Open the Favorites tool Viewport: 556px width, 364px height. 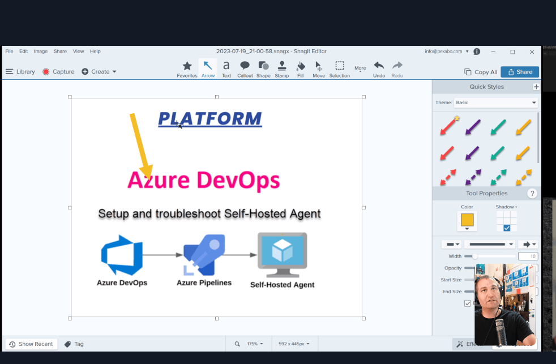click(x=187, y=69)
